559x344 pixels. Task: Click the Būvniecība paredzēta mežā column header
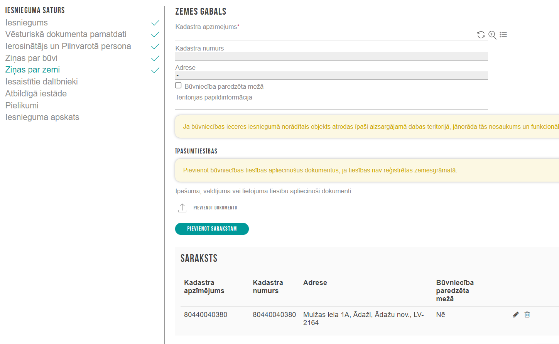[x=455, y=291]
